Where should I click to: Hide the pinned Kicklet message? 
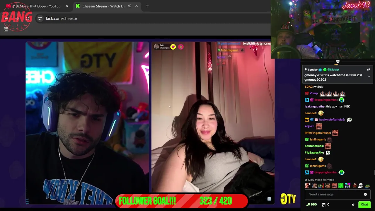(369, 69)
